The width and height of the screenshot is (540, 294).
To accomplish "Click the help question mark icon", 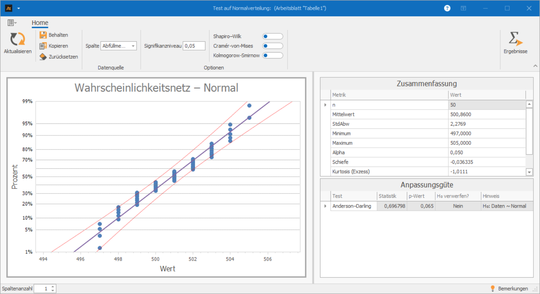I will pos(447,8).
